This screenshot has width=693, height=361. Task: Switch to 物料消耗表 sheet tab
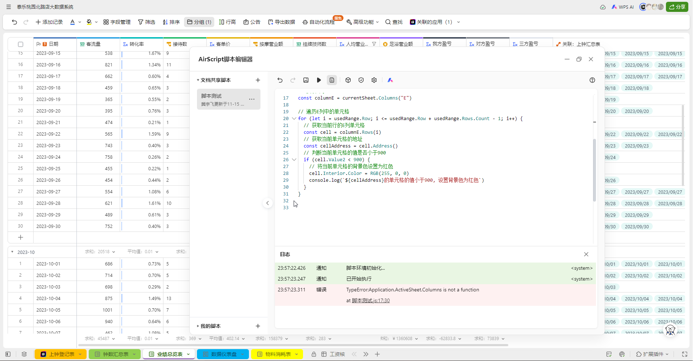(277, 354)
